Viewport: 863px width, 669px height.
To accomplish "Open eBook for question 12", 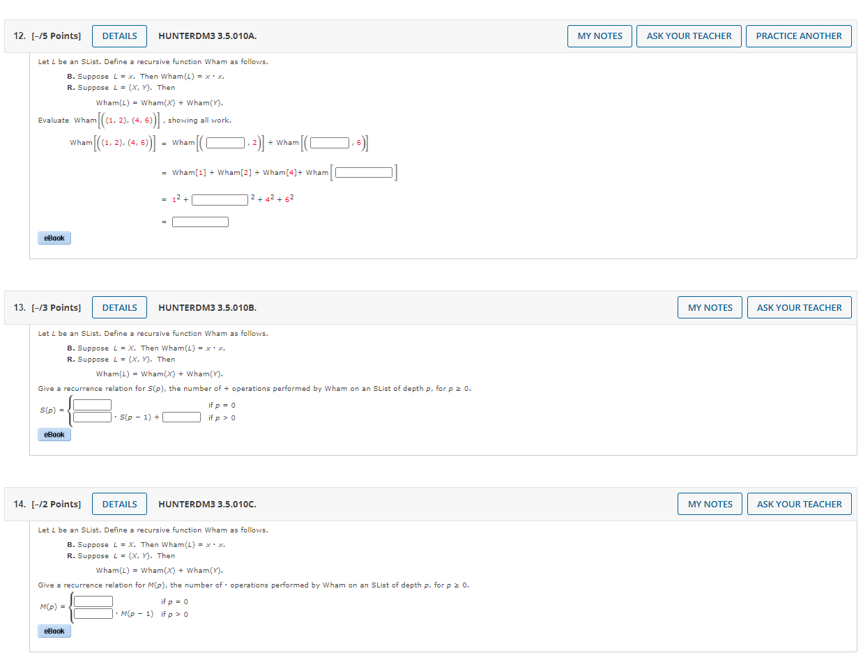I will 54,238.
